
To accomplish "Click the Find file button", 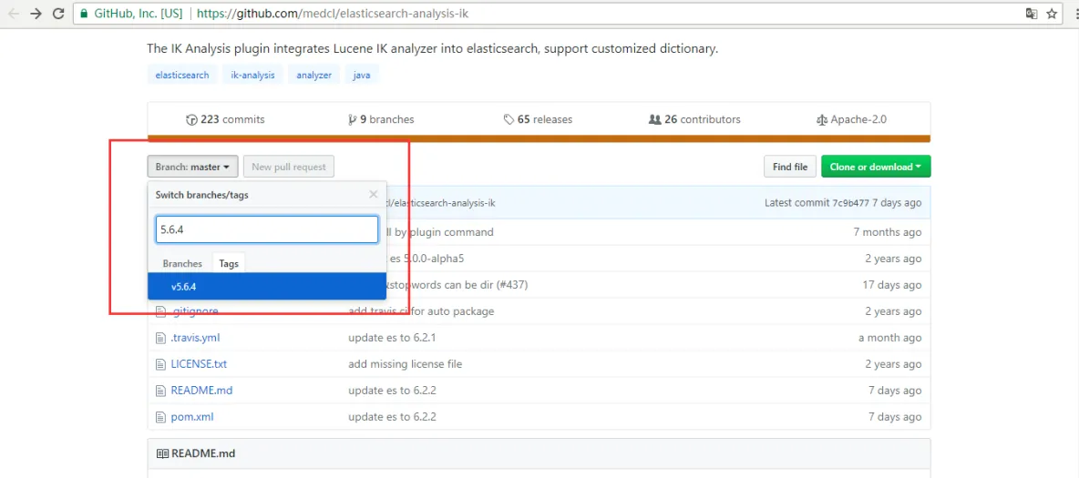I will 790,167.
